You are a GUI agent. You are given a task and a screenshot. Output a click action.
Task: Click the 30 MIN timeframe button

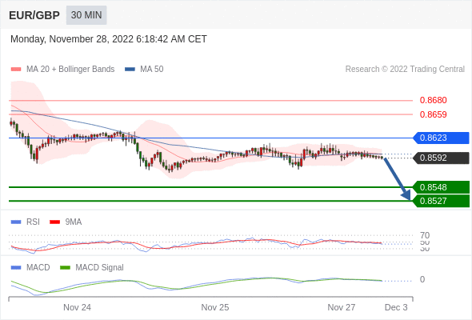86,15
